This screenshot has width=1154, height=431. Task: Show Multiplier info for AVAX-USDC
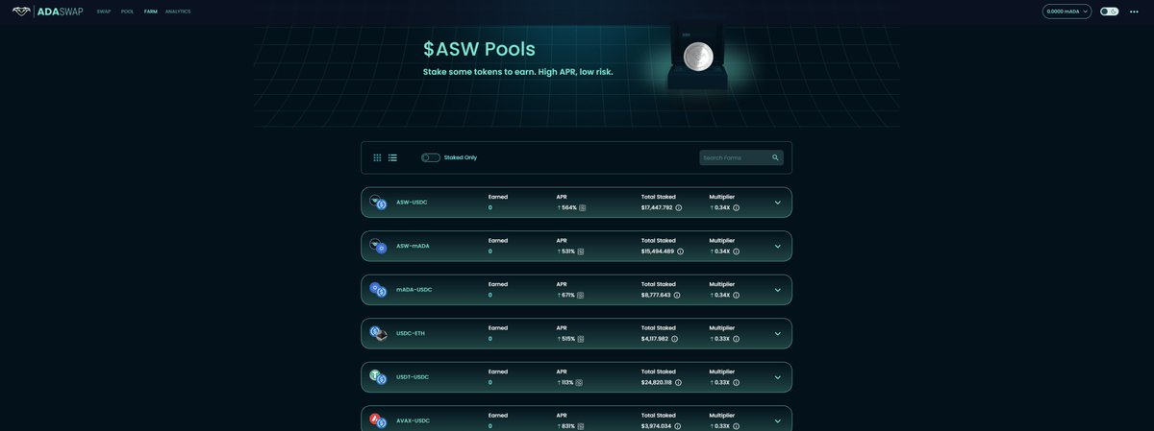coord(737,426)
